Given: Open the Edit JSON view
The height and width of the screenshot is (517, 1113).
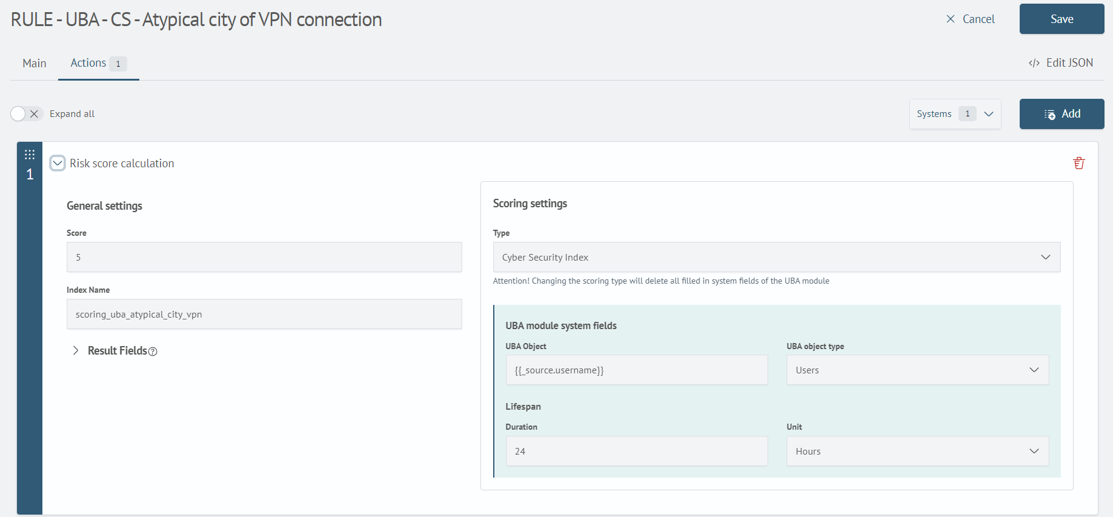Looking at the screenshot, I should 1061,63.
